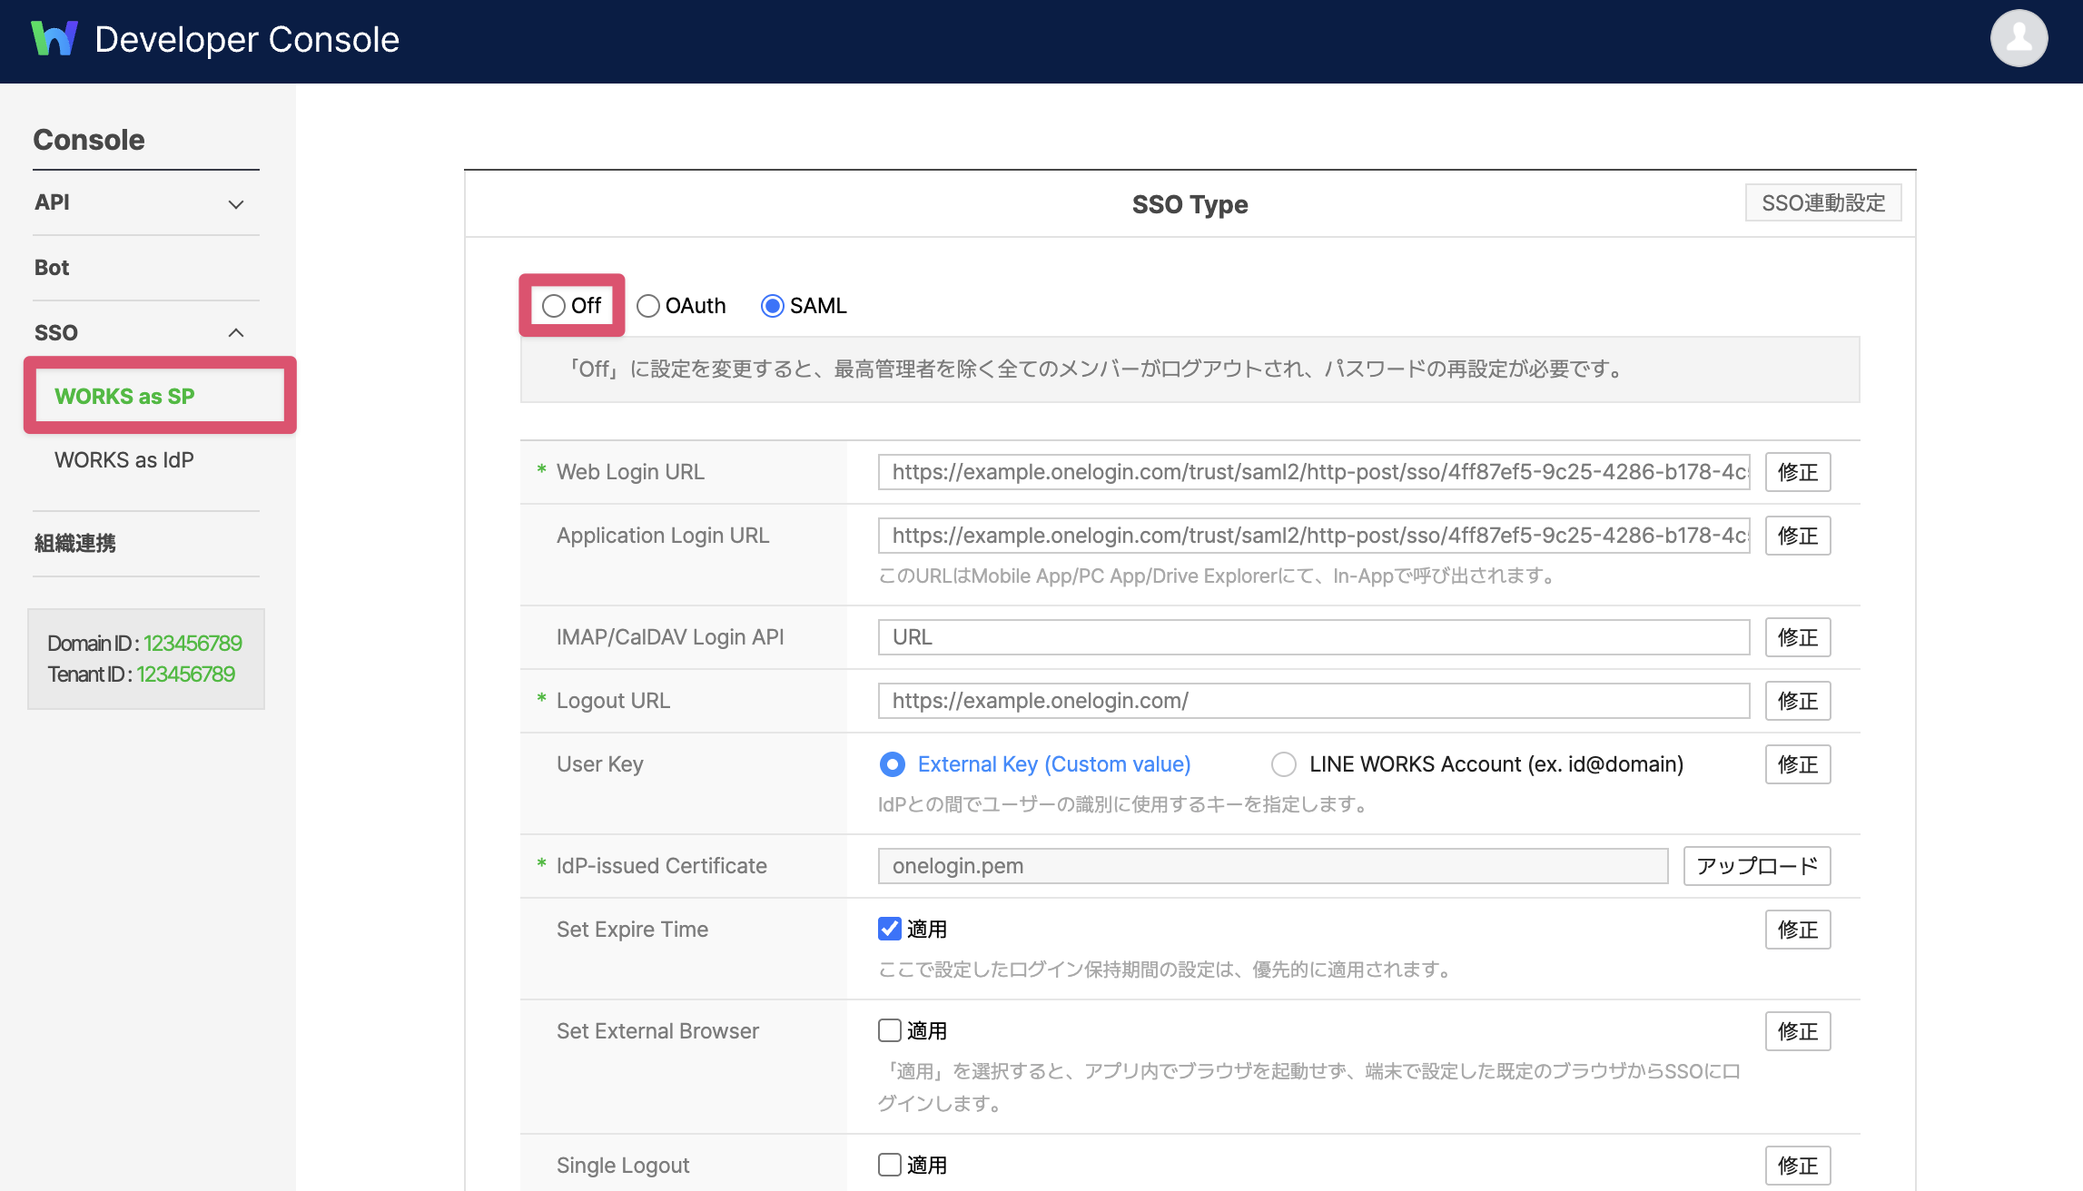This screenshot has width=2083, height=1191.
Task: Click 修正 for Application Login URL
Action: (x=1798, y=536)
